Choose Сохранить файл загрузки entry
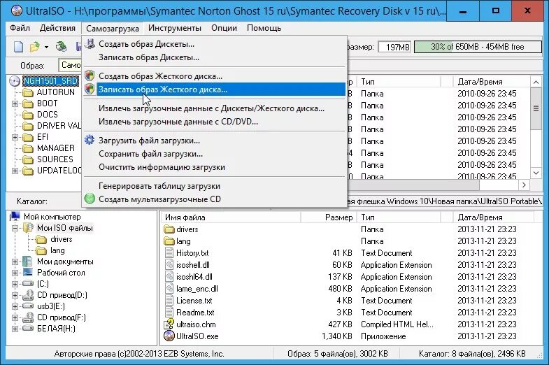 coord(214,154)
